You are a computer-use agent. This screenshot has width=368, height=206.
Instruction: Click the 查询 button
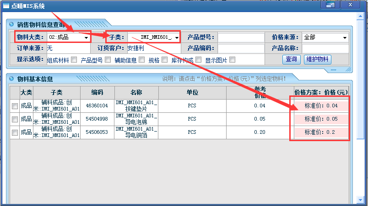[x=291, y=59]
